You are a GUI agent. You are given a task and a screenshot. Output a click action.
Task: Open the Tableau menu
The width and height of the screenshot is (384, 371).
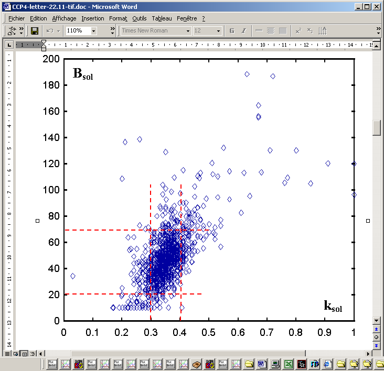(x=162, y=18)
